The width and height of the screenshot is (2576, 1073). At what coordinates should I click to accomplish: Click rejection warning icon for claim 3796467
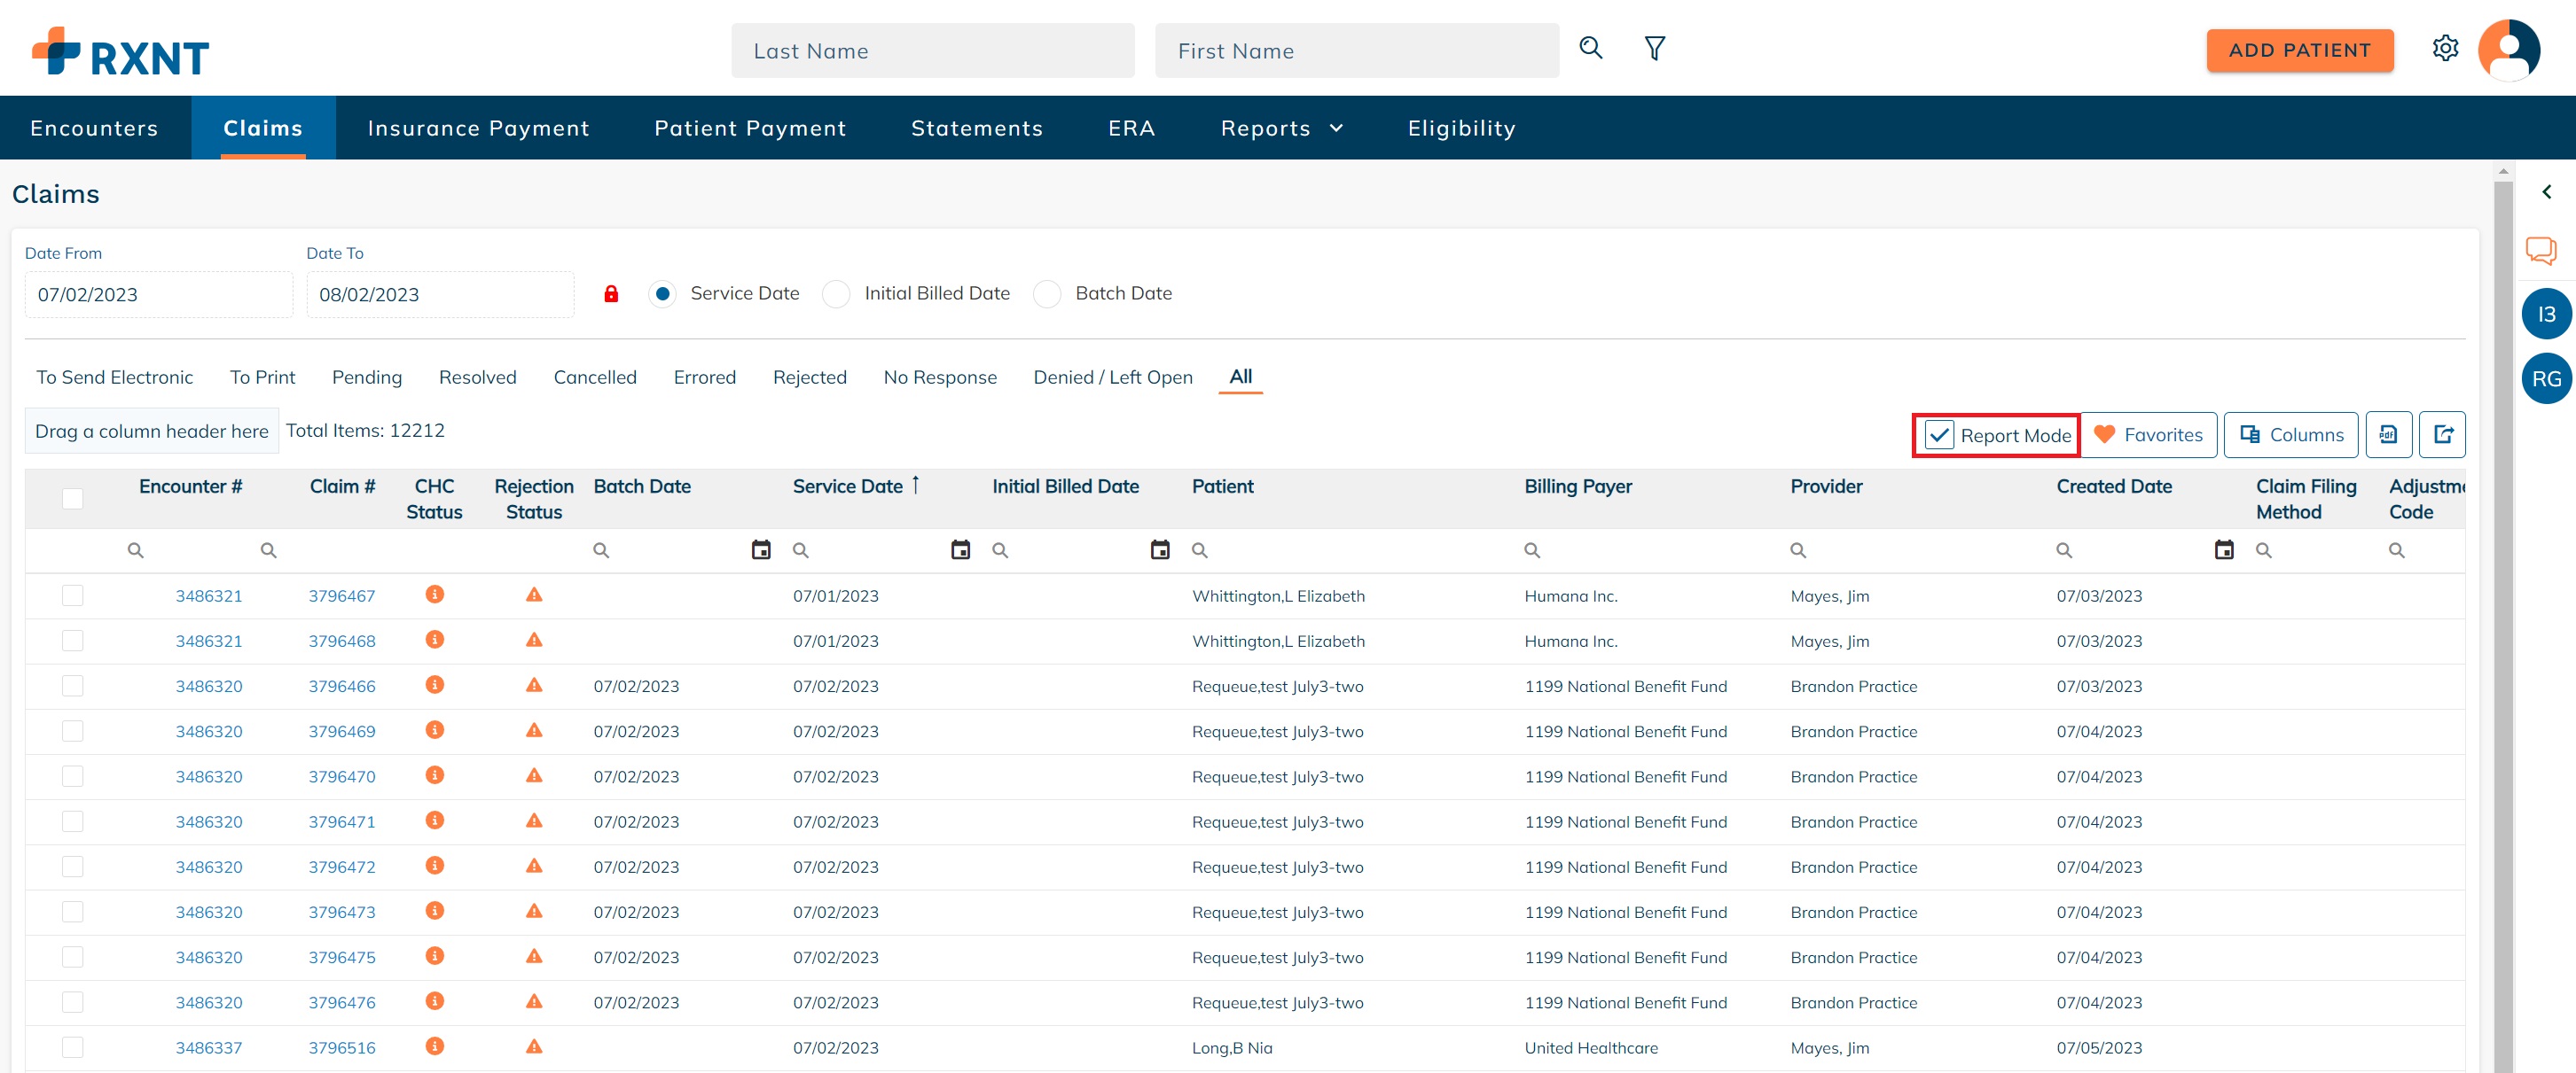534,595
